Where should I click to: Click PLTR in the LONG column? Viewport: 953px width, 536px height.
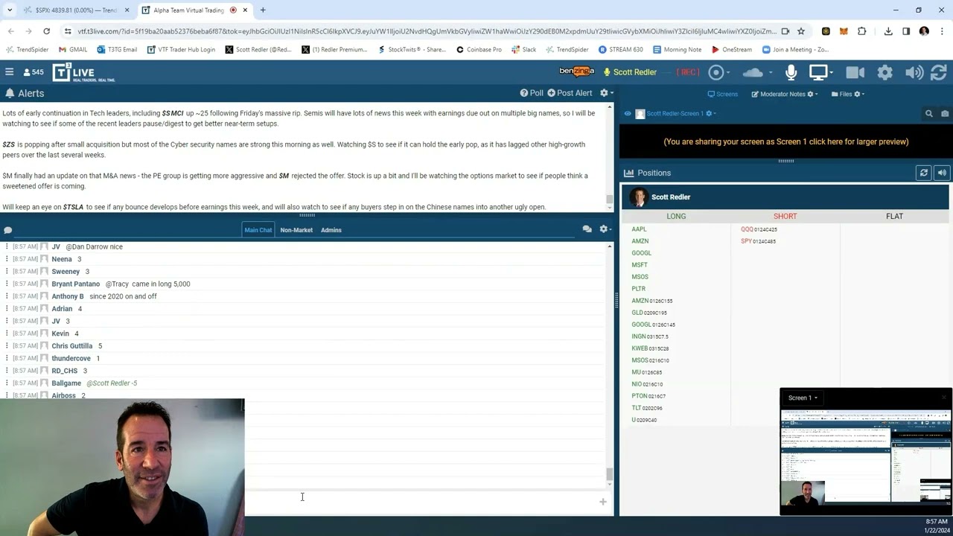(638, 289)
